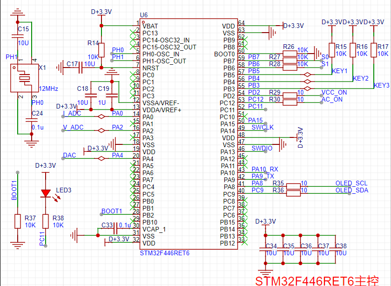Click the VSSA/VREF- pin label
The image size is (391, 286).
pyautogui.click(x=161, y=103)
